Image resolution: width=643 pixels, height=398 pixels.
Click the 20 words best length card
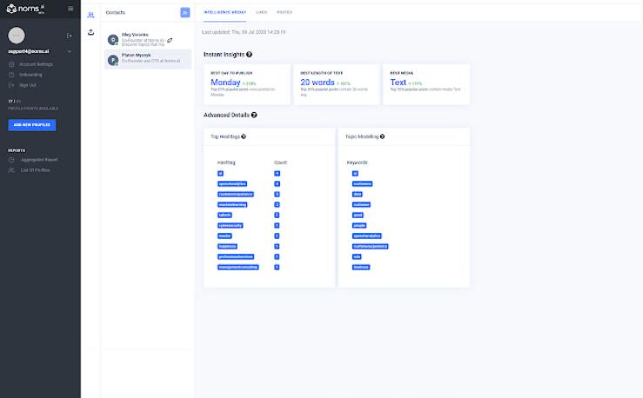coord(336,84)
